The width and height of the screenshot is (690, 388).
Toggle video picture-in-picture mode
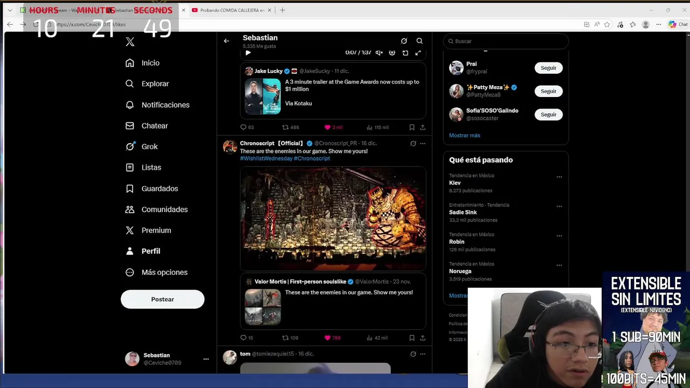(405, 53)
